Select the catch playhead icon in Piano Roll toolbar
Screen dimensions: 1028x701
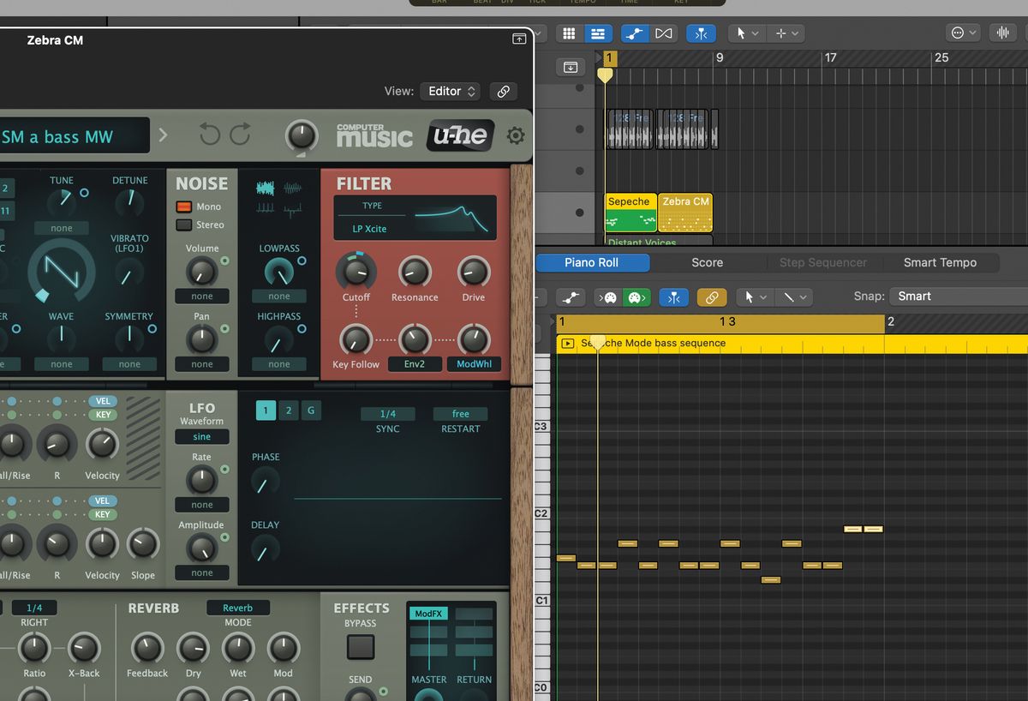click(672, 296)
